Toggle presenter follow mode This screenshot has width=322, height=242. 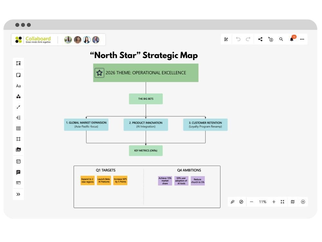270,39
